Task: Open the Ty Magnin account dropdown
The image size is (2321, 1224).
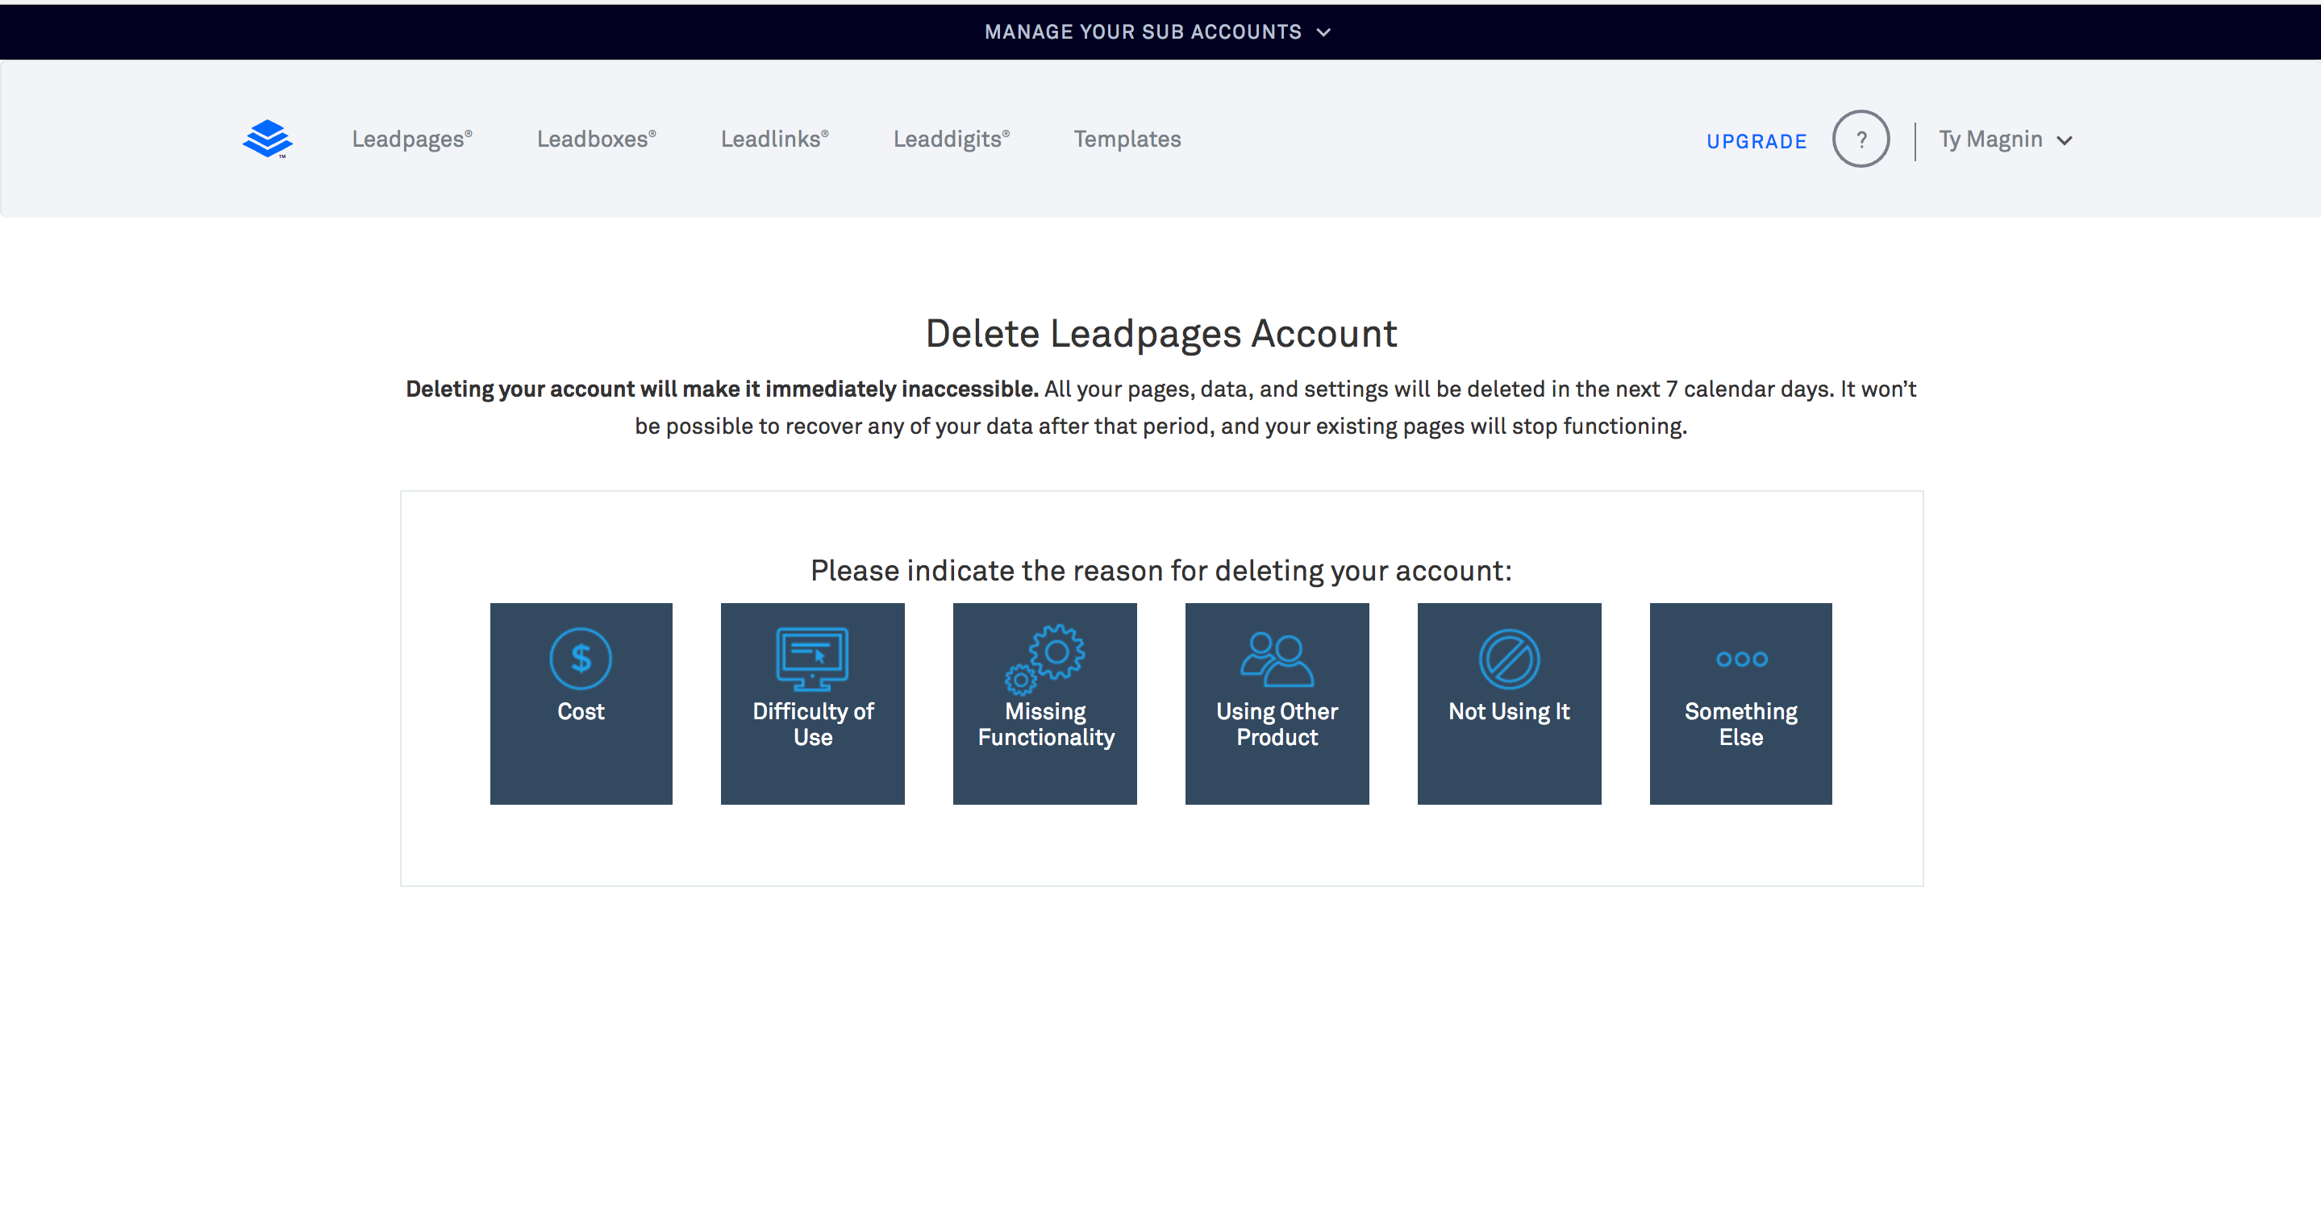Action: tap(2006, 139)
